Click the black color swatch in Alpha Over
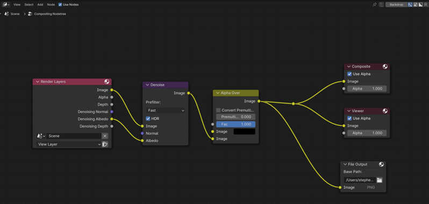429x204 pixels. [244, 132]
